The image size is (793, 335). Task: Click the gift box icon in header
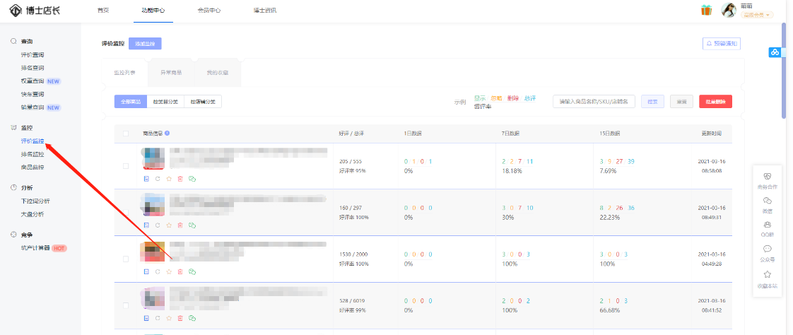point(706,10)
